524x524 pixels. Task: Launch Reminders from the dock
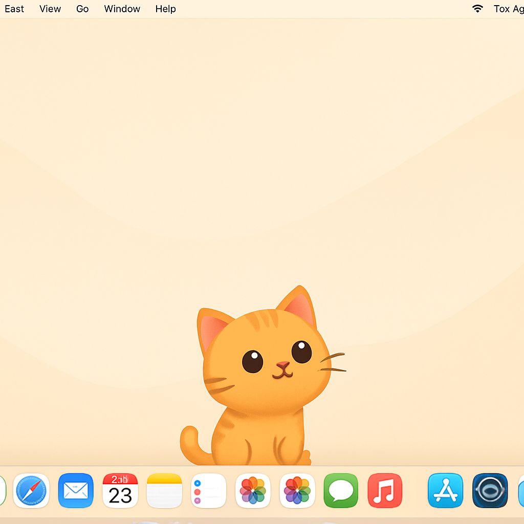click(x=209, y=490)
